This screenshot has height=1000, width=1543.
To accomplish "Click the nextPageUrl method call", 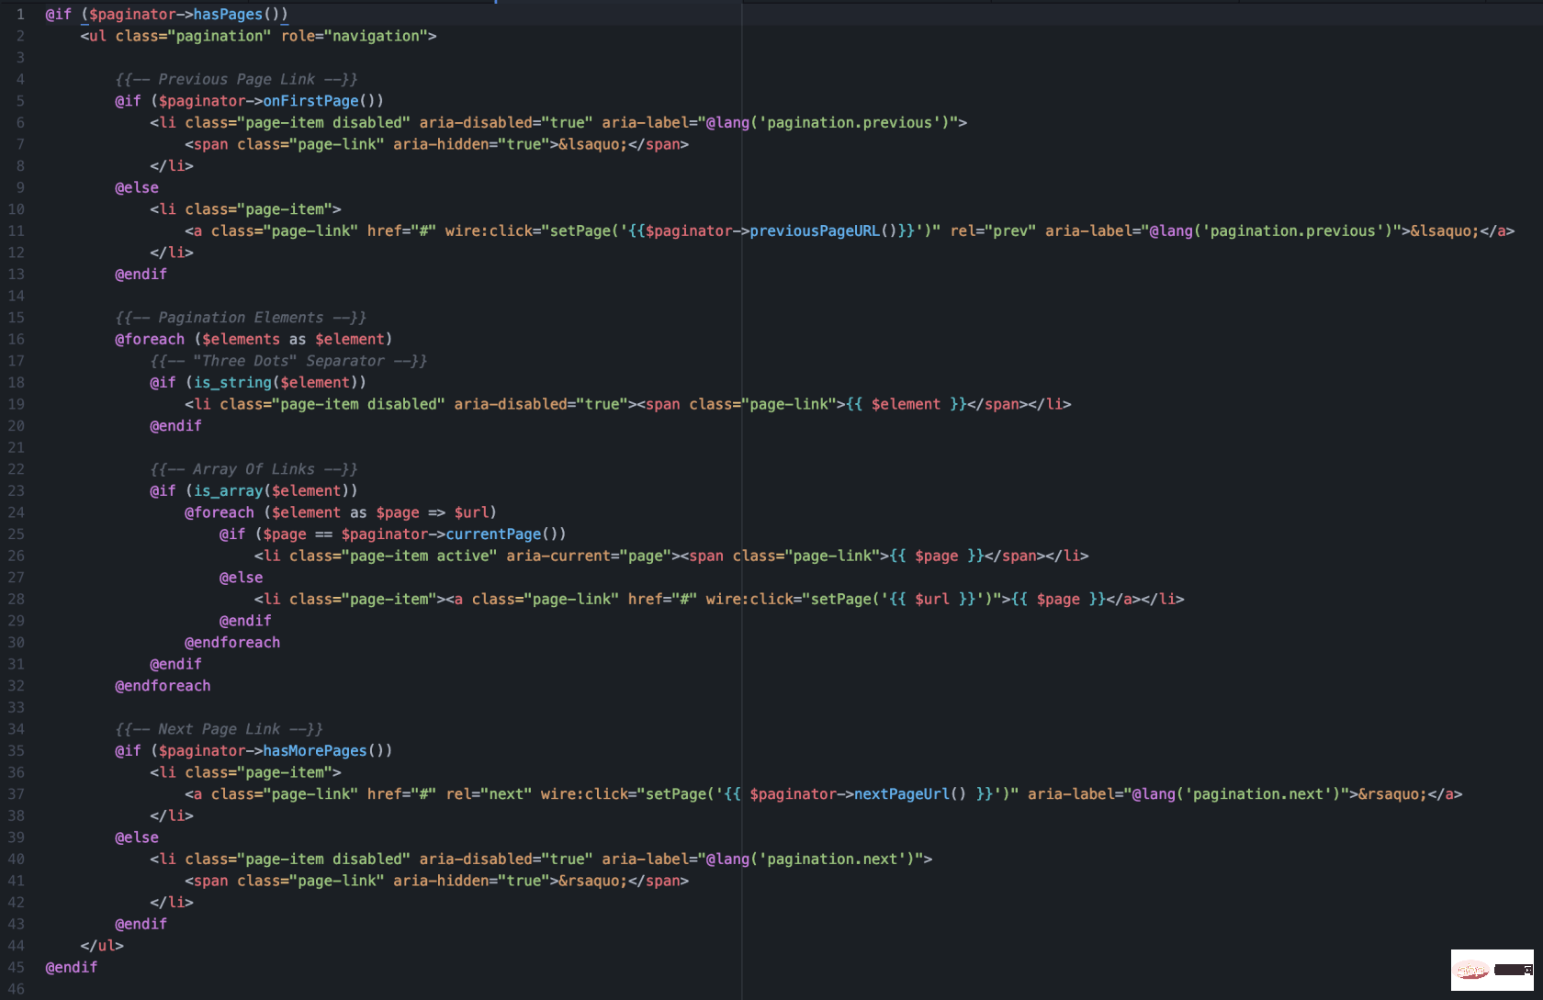I will tap(901, 794).
